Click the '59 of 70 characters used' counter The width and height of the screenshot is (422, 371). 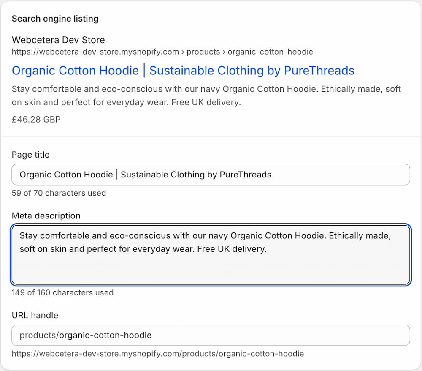tap(59, 193)
